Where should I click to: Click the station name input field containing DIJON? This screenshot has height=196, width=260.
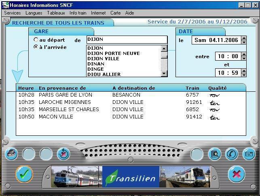pos(127,40)
